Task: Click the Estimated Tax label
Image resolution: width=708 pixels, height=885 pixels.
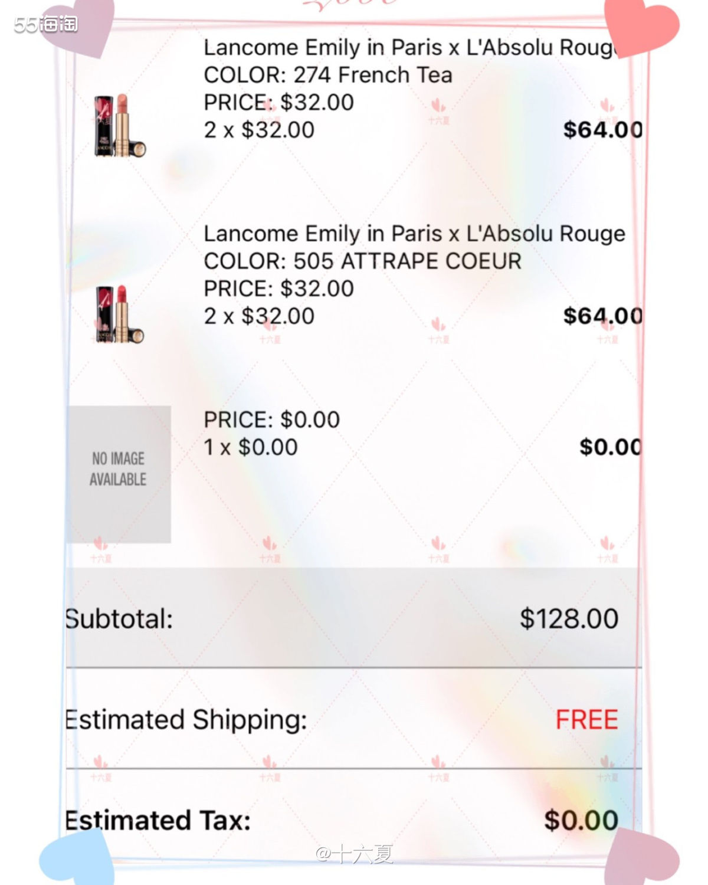Action: [x=158, y=820]
